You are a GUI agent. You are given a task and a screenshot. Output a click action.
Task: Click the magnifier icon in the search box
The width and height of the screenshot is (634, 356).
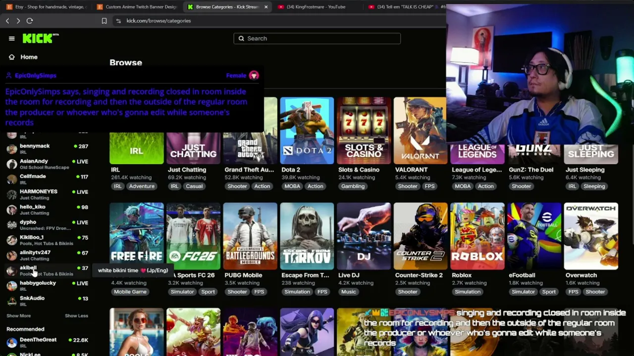coord(241,39)
